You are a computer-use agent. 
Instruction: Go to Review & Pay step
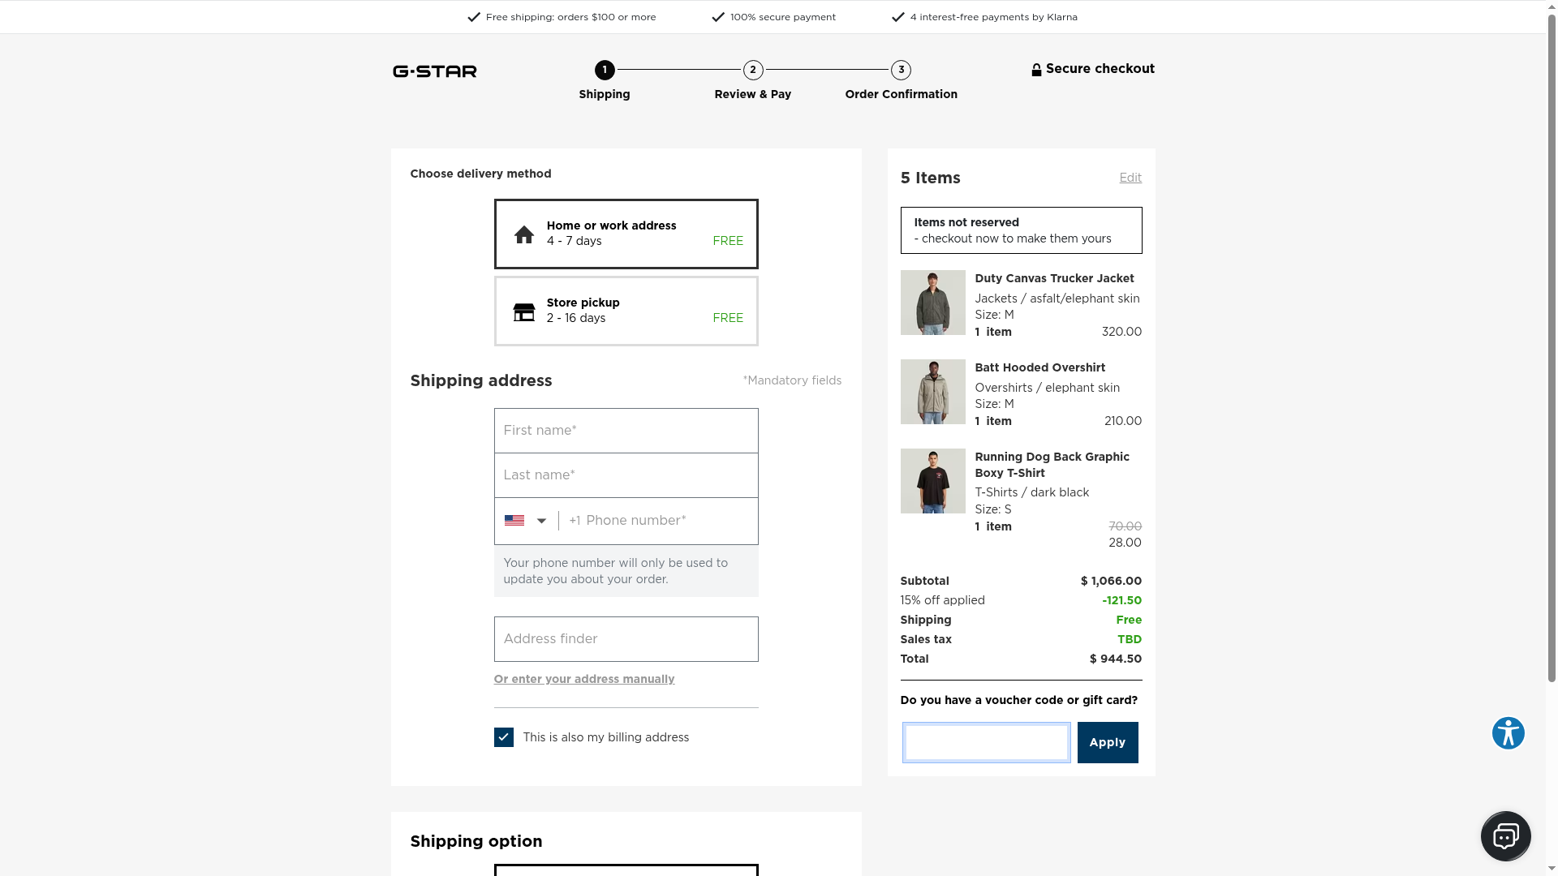[x=752, y=71]
